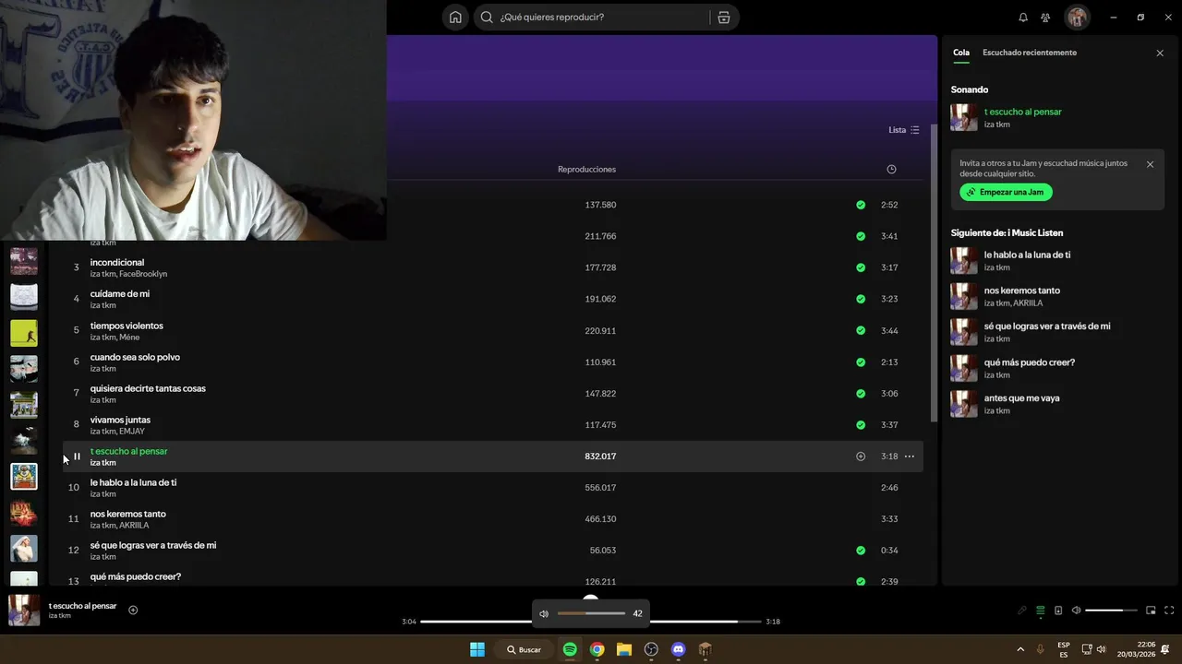Sort by the duration clock column
The height and width of the screenshot is (664, 1182).
(891, 169)
